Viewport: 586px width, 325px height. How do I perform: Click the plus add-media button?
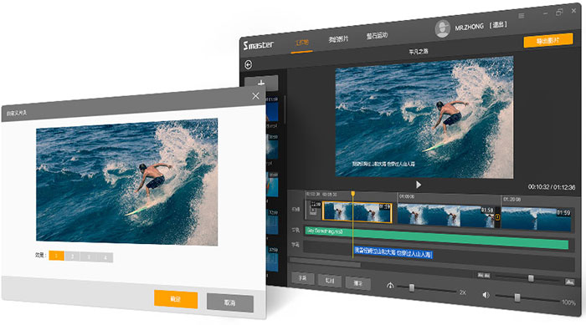[261, 83]
